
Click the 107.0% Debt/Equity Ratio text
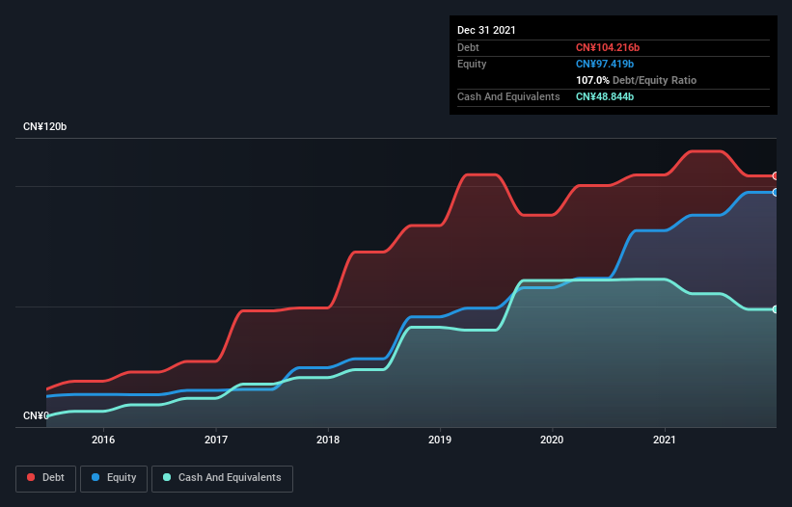tap(636, 80)
